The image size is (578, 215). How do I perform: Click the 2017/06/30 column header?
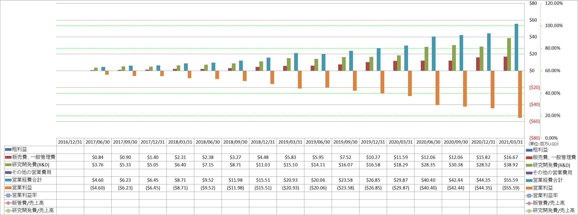tap(98, 142)
